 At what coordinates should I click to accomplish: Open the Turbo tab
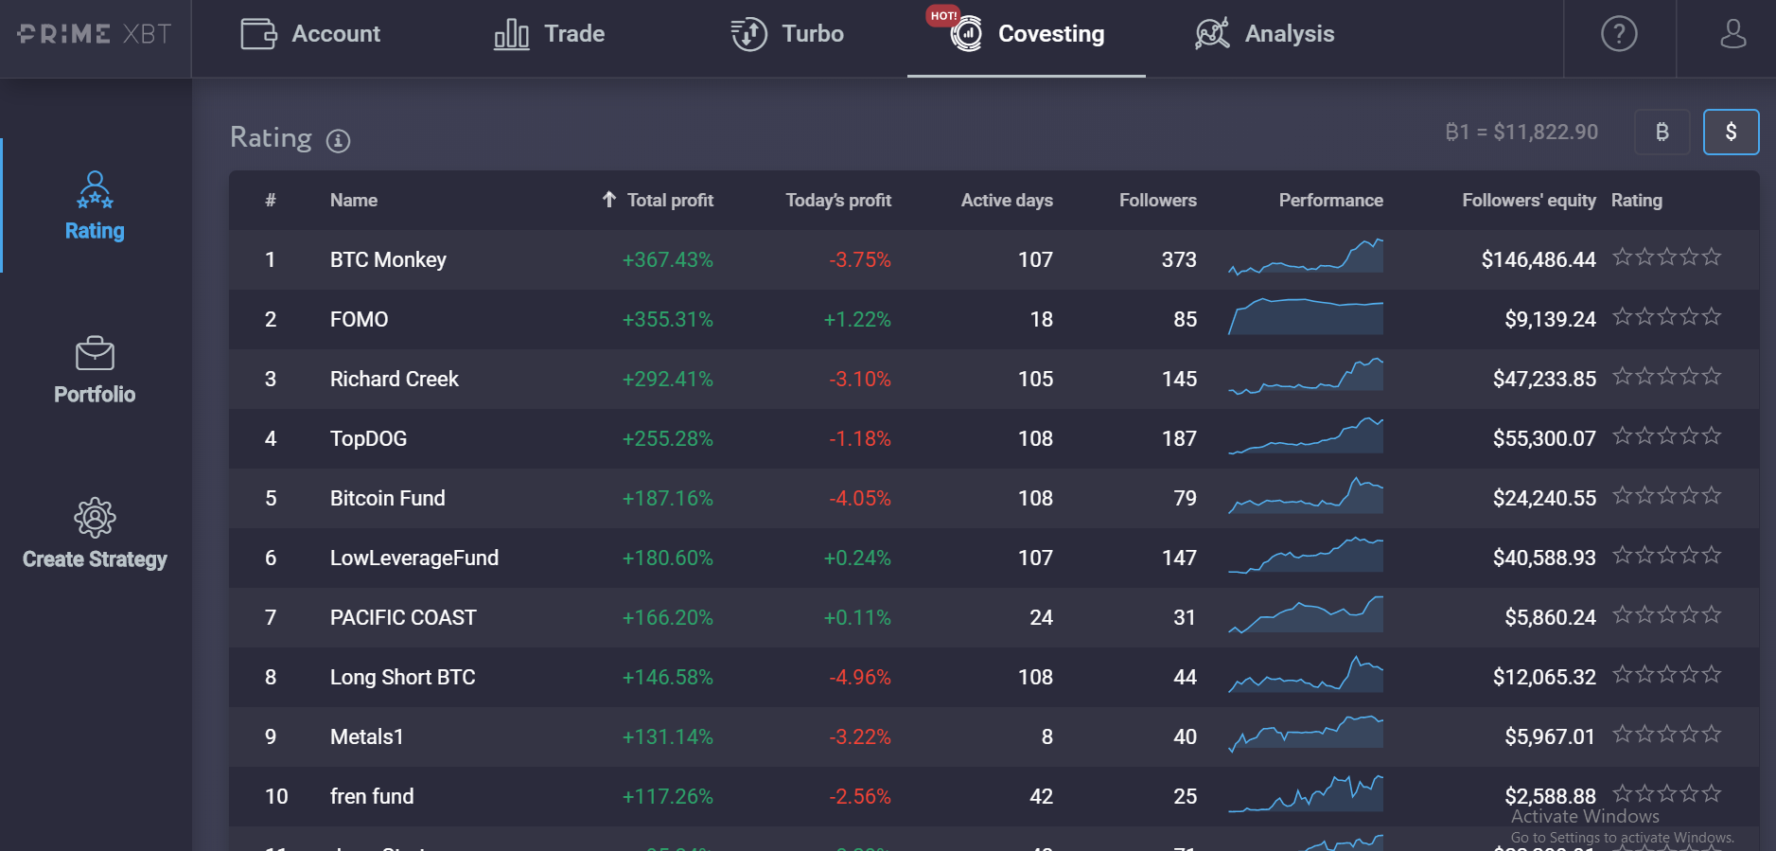click(786, 34)
